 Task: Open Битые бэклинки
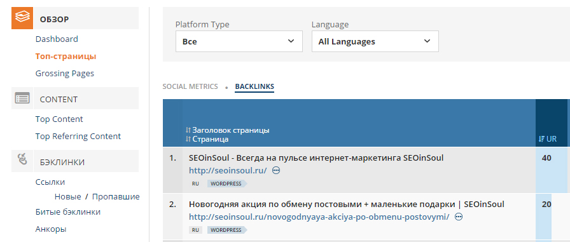pyautogui.click(x=68, y=212)
